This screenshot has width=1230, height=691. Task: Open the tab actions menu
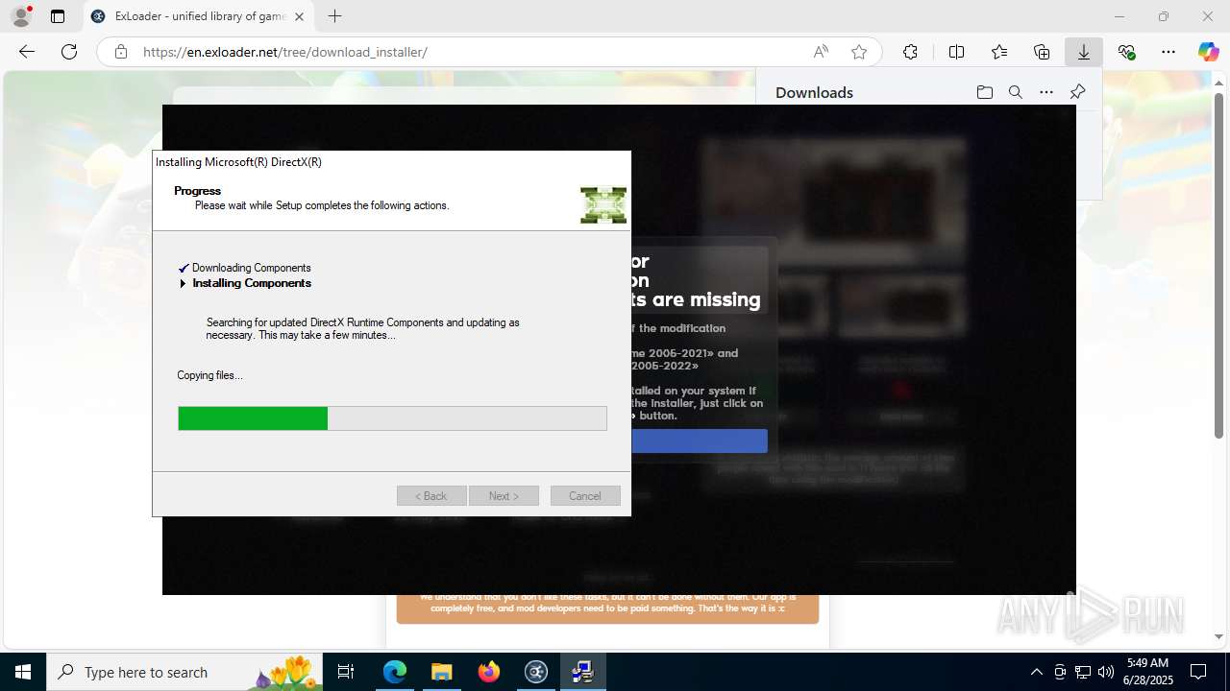coord(58,16)
